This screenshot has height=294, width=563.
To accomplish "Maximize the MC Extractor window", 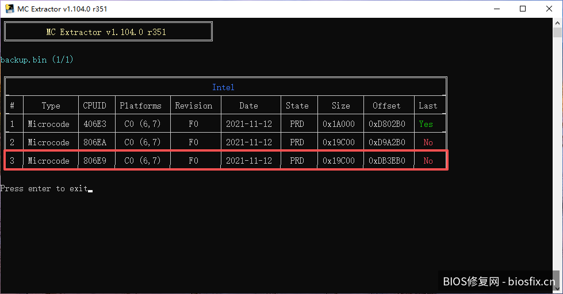I will point(523,9).
